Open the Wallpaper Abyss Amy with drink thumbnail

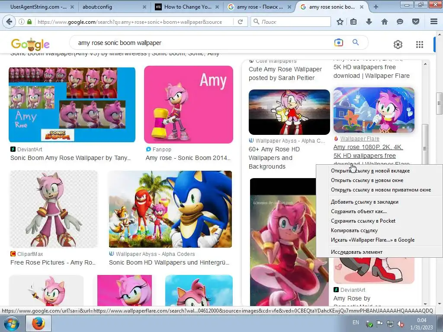click(289, 112)
